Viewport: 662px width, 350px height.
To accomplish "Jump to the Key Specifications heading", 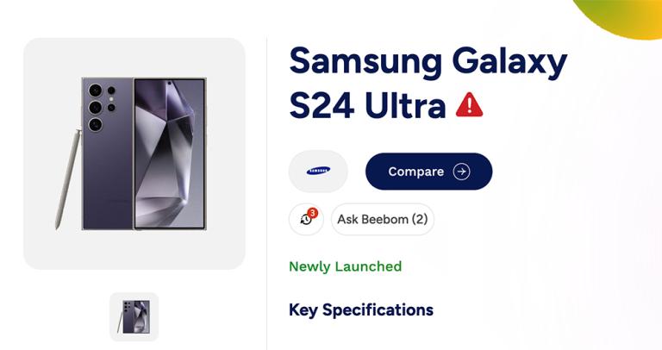I will pos(360,309).
